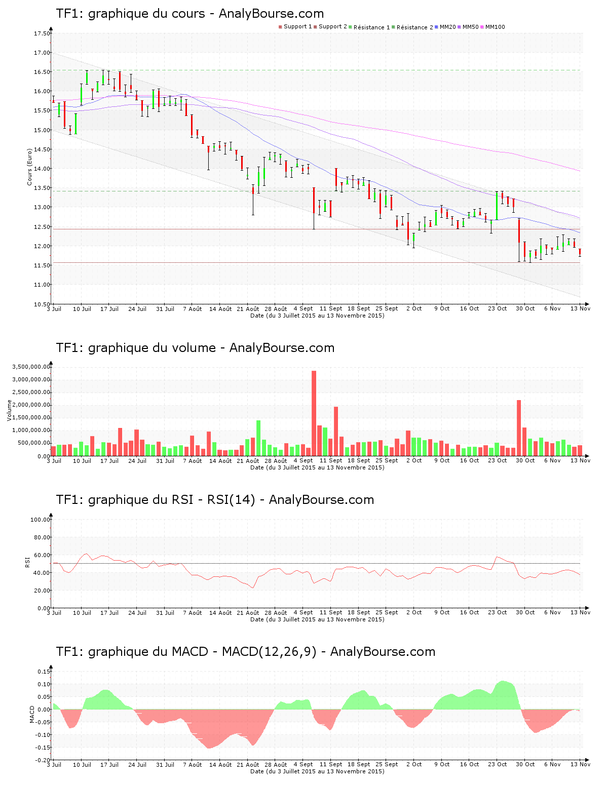The image size is (608, 785).
Task: Click the date range caption under price chart
Action: coord(317,316)
